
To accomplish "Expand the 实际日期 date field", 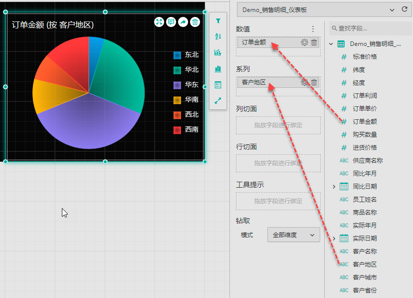I will pos(334,239).
